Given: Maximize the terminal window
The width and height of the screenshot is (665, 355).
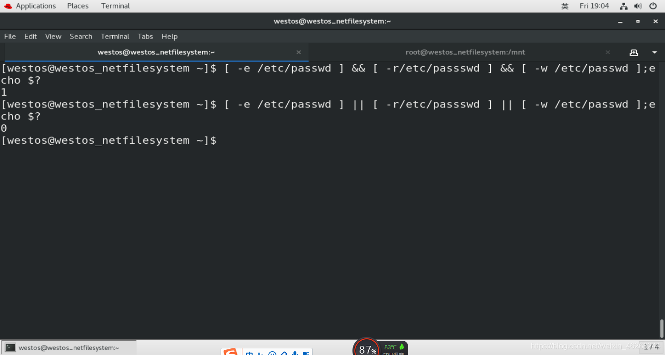Looking at the screenshot, I should pos(638,21).
